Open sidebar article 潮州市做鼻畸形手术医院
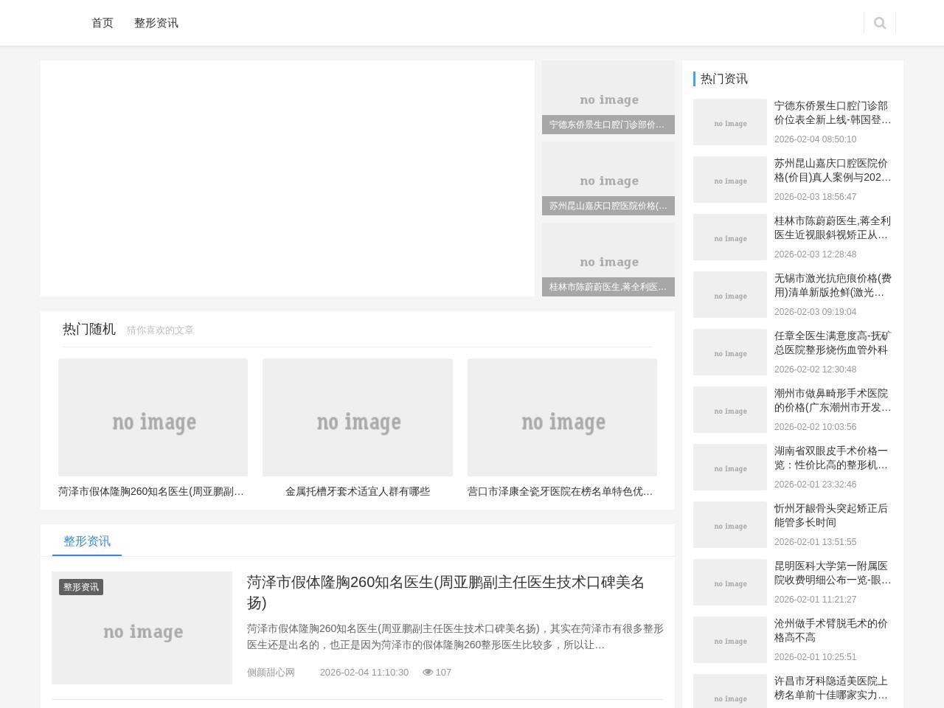 832,400
